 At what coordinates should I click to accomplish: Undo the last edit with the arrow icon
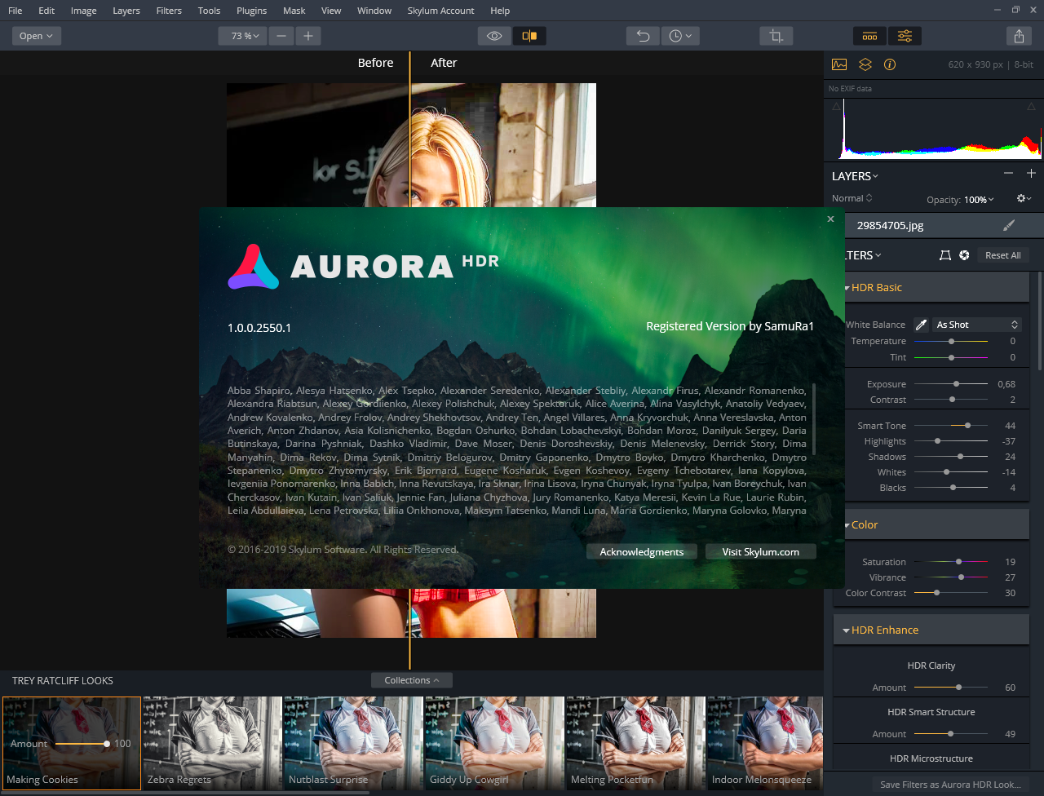(x=643, y=36)
